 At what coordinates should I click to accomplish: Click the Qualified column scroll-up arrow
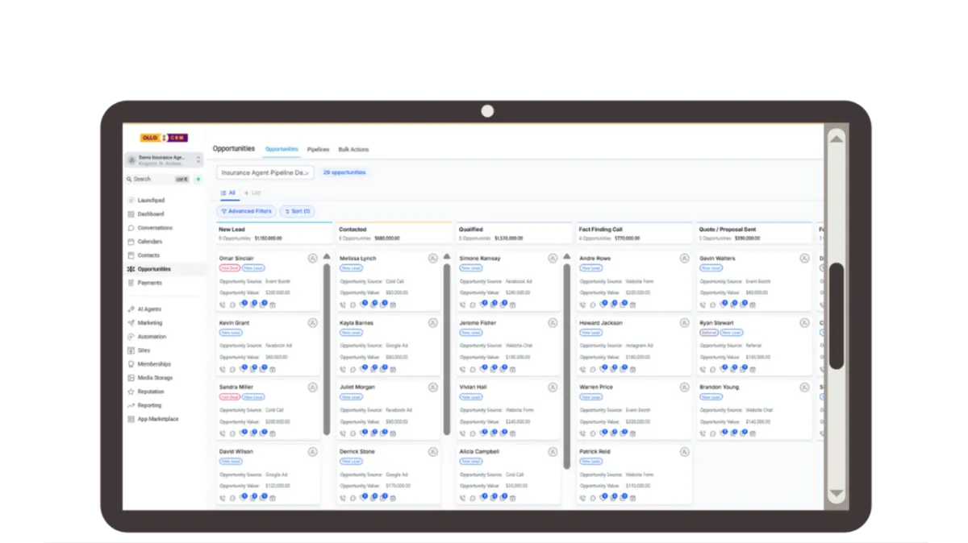click(x=567, y=257)
